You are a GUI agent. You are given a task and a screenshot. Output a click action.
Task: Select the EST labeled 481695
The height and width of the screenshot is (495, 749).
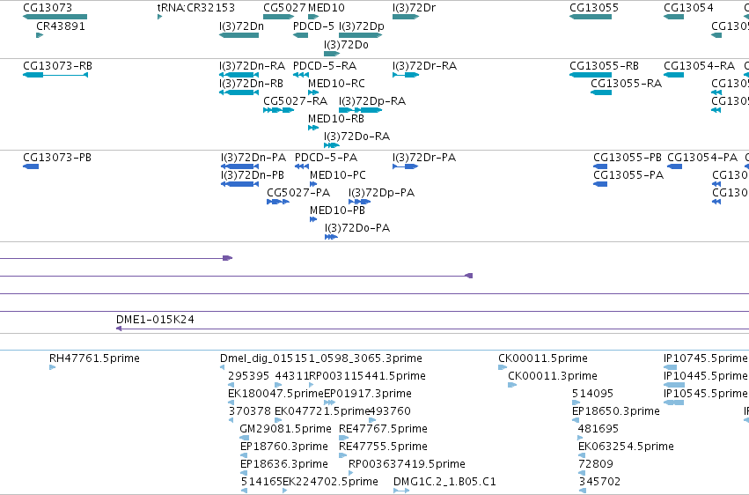pos(580,439)
